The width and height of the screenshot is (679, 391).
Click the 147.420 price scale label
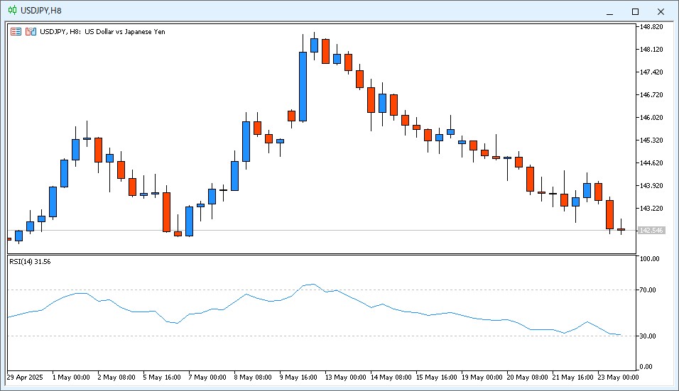[x=651, y=72]
